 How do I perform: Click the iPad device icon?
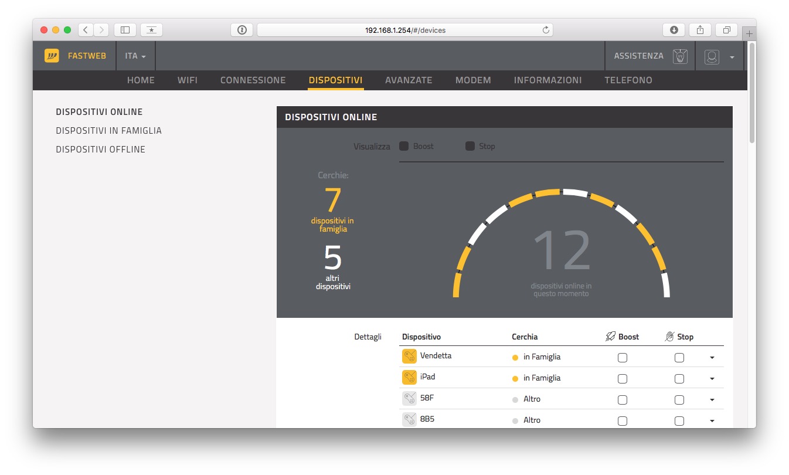[409, 377]
